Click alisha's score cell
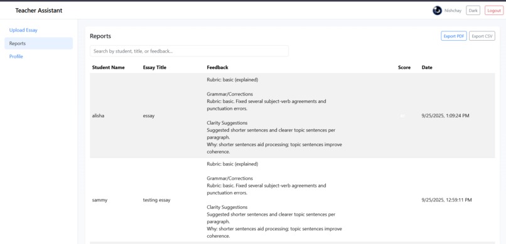 coord(402,115)
